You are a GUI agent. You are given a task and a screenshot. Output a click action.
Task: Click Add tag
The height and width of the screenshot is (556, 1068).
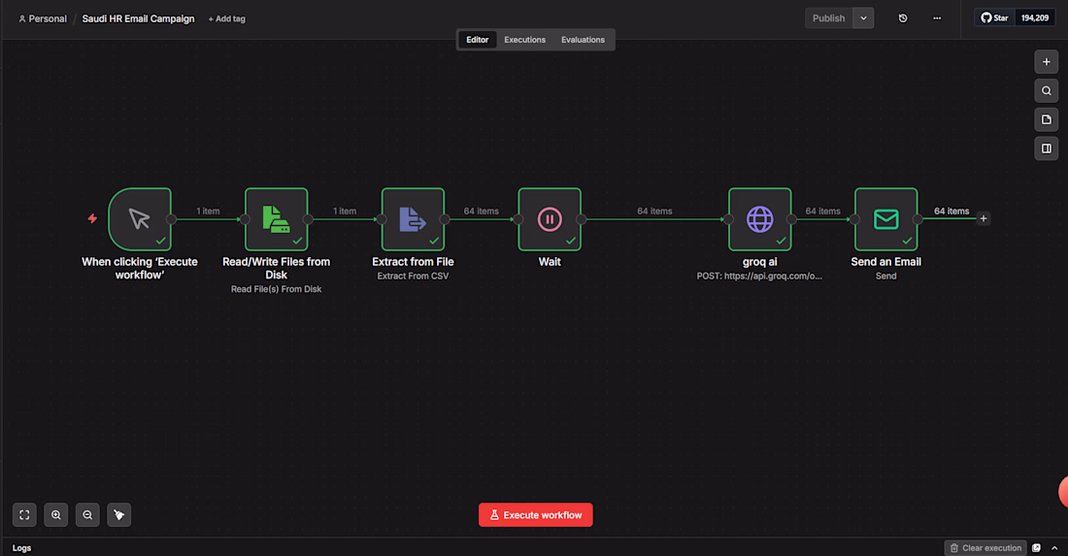[x=227, y=19]
